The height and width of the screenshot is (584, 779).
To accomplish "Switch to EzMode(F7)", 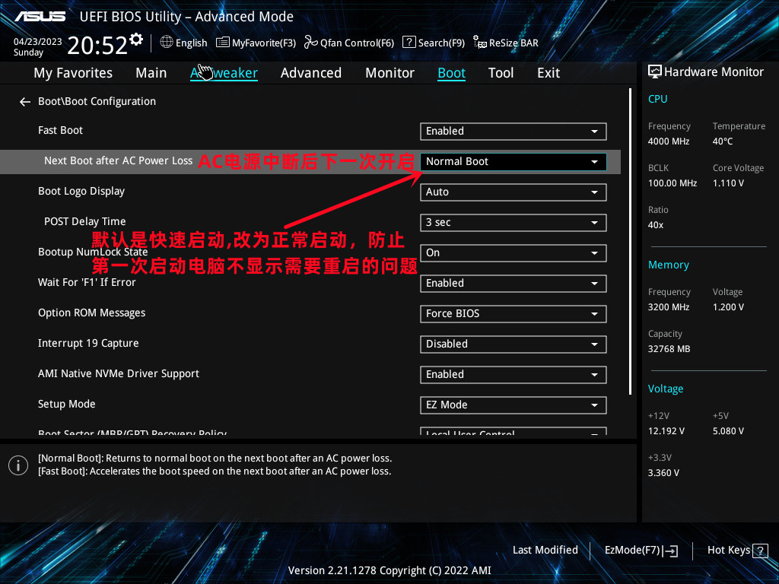I will click(x=641, y=551).
